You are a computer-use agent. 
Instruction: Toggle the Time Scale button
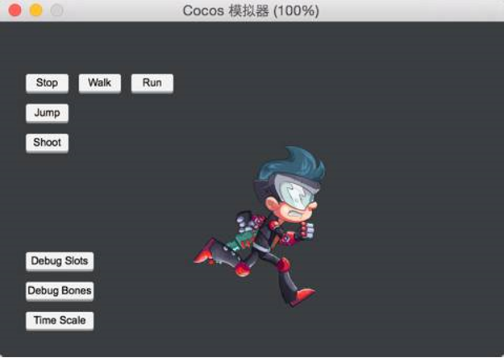coord(60,321)
